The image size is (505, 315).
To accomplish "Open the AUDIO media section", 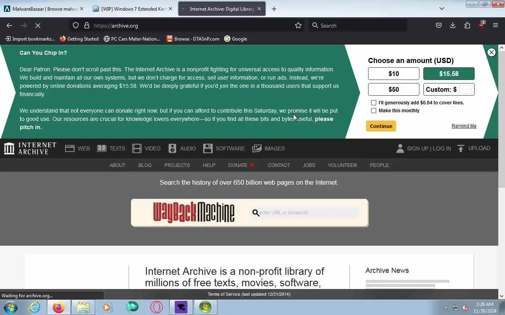I will tap(182, 148).
